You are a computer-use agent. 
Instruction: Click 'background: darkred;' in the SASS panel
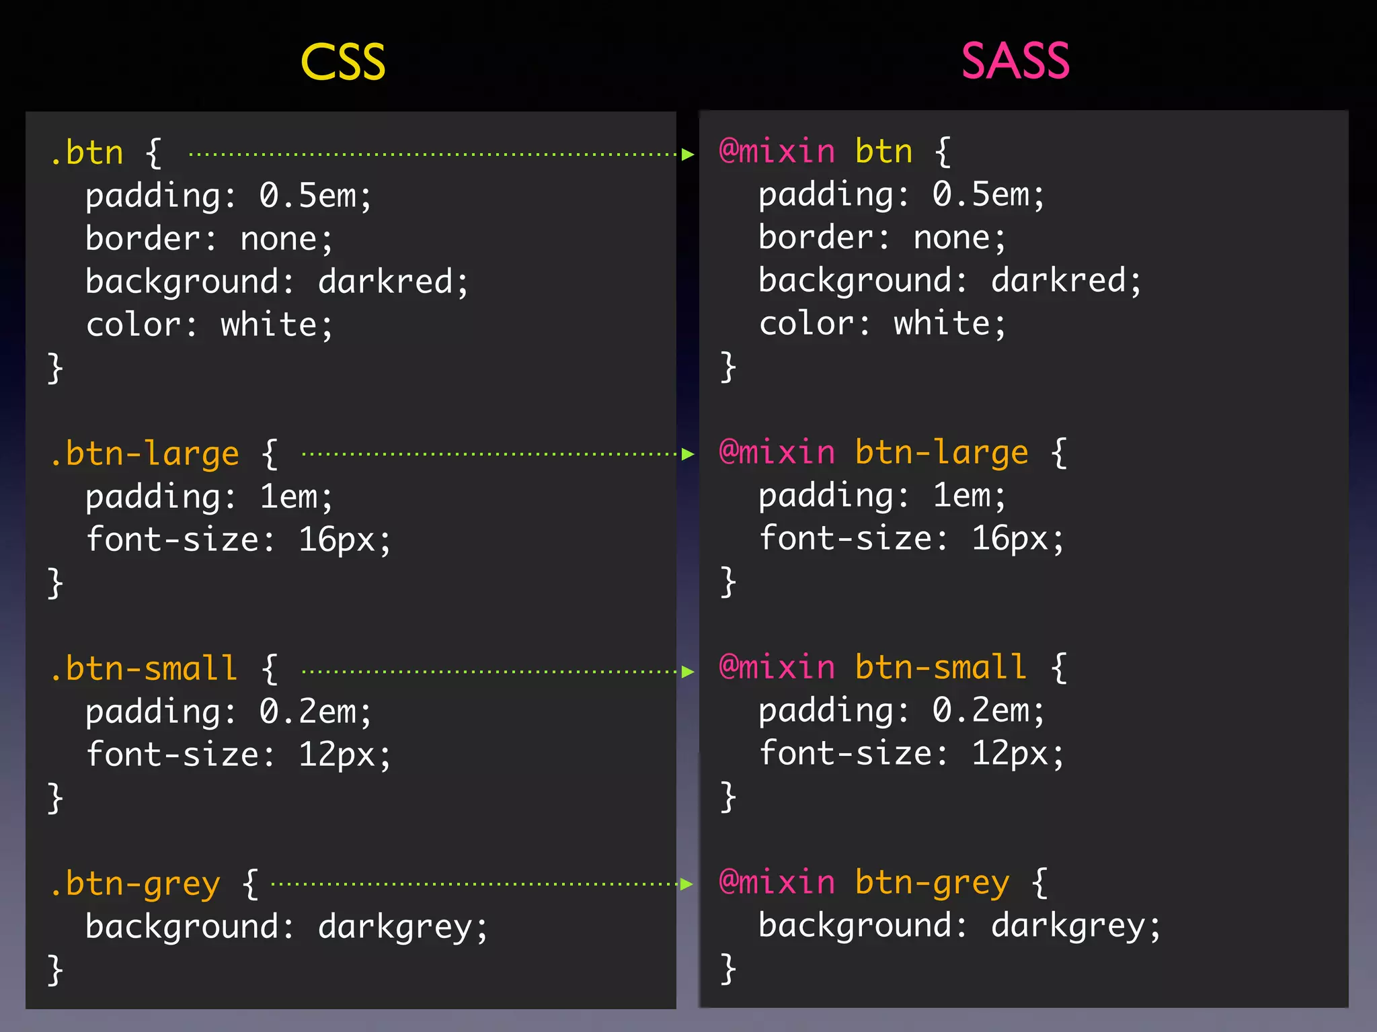point(949,280)
